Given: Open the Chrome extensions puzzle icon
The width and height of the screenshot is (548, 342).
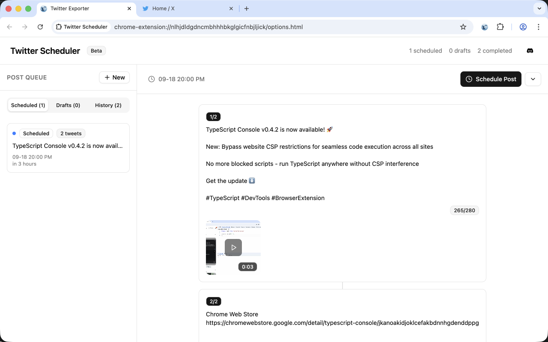Looking at the screenshot, I should coord(500,27).
